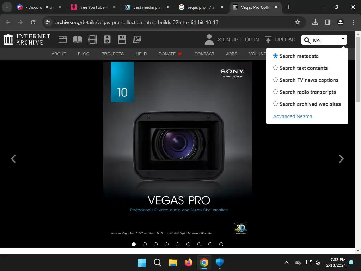
Task: Go back in browser history
Action: pos(8,22)
